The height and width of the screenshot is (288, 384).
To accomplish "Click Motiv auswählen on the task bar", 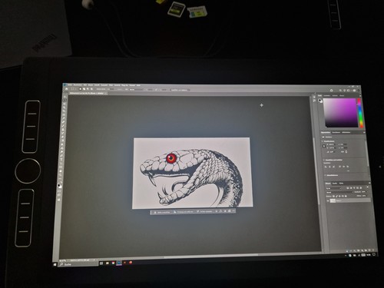I will [x=162, y=211].
